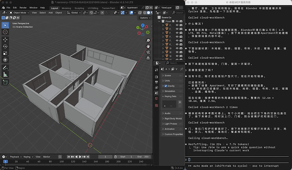The image size is (292, 170).
Task: Pin the Apartment scene to workspace
Action: pos(143,8)
